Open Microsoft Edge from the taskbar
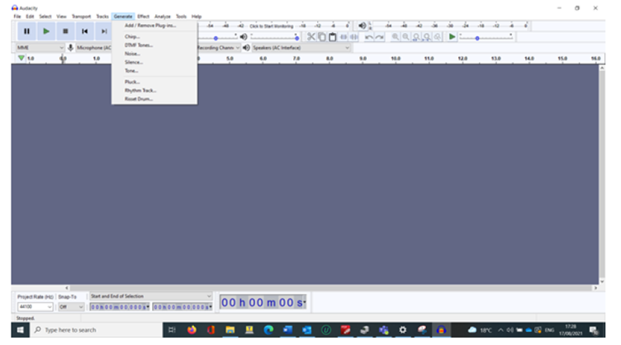This screenshot has height=345, width=621. click(268, 330)
